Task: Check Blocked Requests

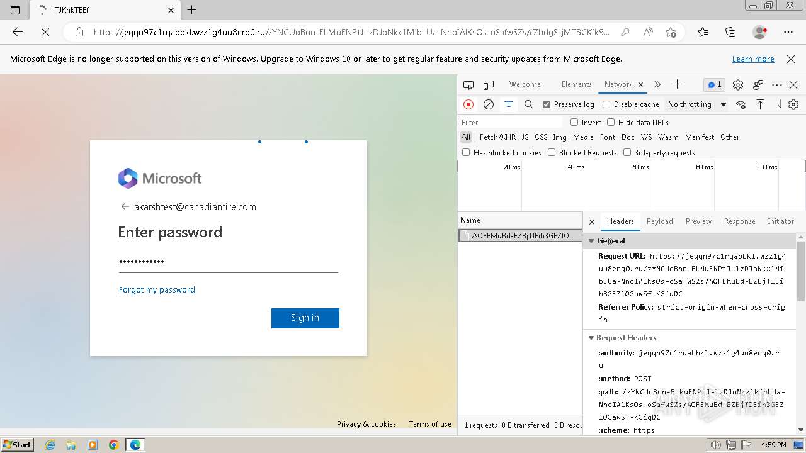Action: (x=552, y=152)
